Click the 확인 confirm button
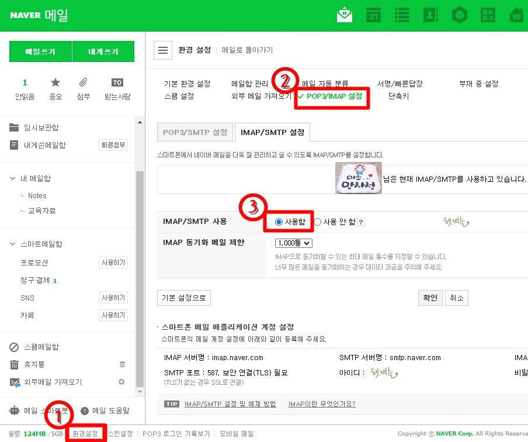This screenshot has width=528, height=442. click(x=430, y=298)
